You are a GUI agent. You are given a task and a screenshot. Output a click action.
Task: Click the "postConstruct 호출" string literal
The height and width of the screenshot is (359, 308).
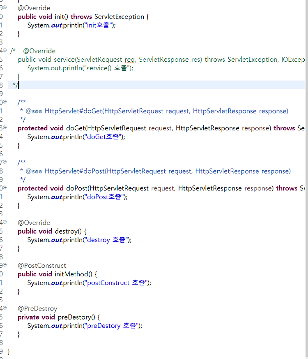click(x=116, y=283)
